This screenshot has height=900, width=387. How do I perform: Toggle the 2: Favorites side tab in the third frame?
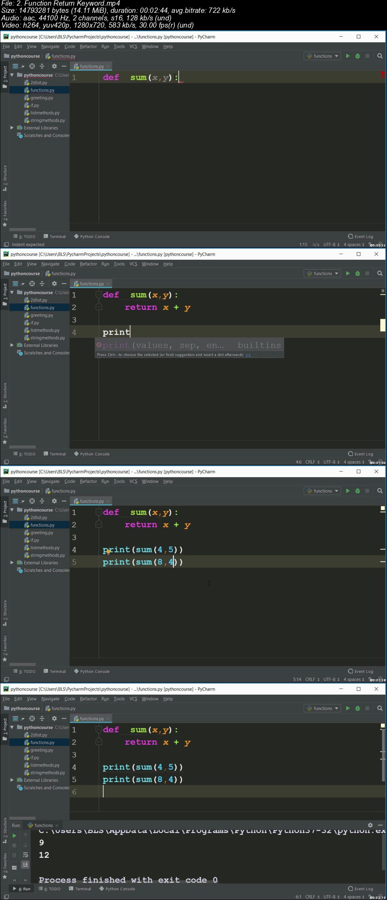(x=5, y=649)
